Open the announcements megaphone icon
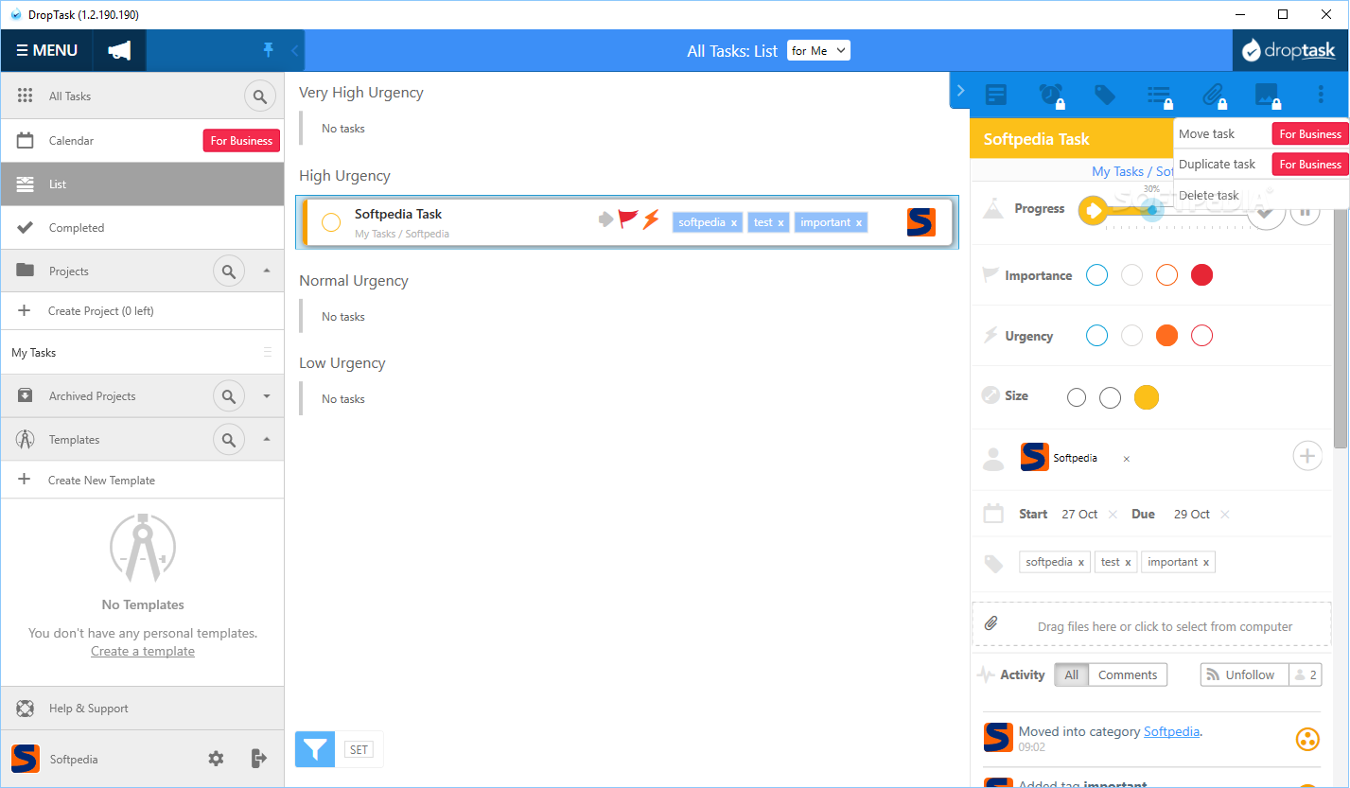Screen dimensions: 1350x788 119,51
